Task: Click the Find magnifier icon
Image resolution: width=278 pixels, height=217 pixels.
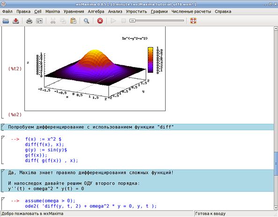Action: pyautogui.click(x=86, y=21)
